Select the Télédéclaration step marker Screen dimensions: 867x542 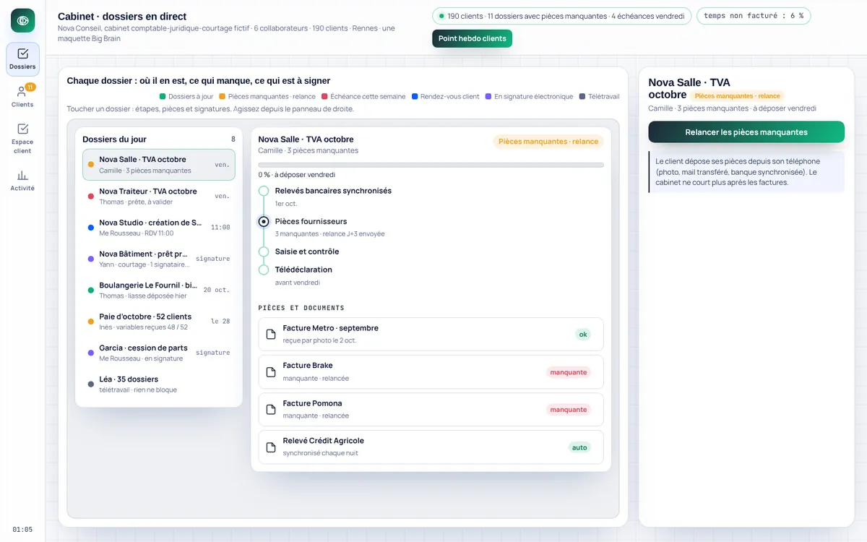264,270
